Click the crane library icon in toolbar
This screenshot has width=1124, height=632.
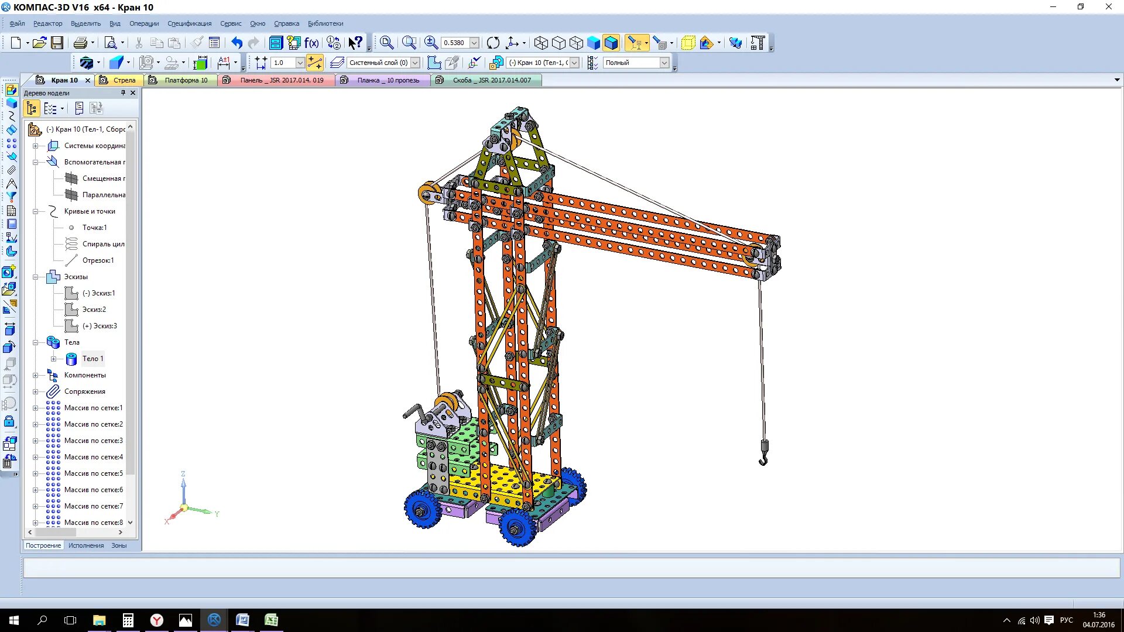coord(758,43)
